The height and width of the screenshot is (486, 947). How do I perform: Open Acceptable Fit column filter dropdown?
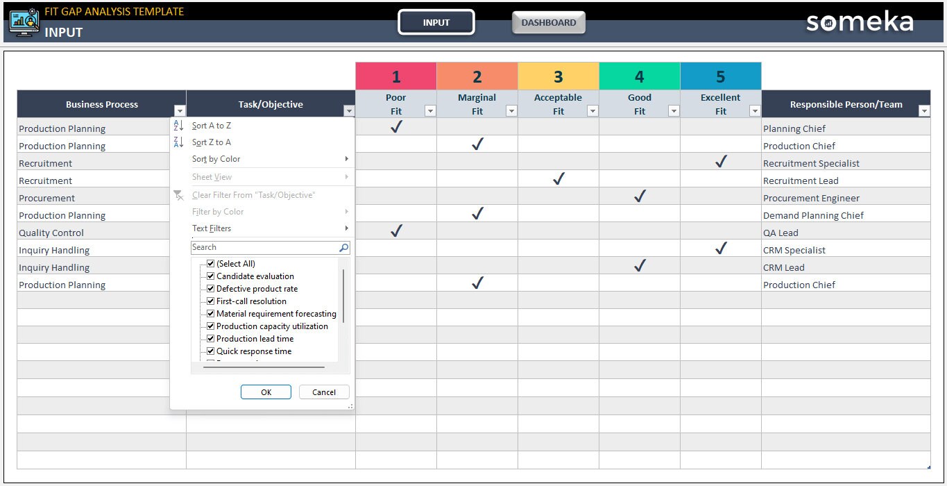[592, 111]
